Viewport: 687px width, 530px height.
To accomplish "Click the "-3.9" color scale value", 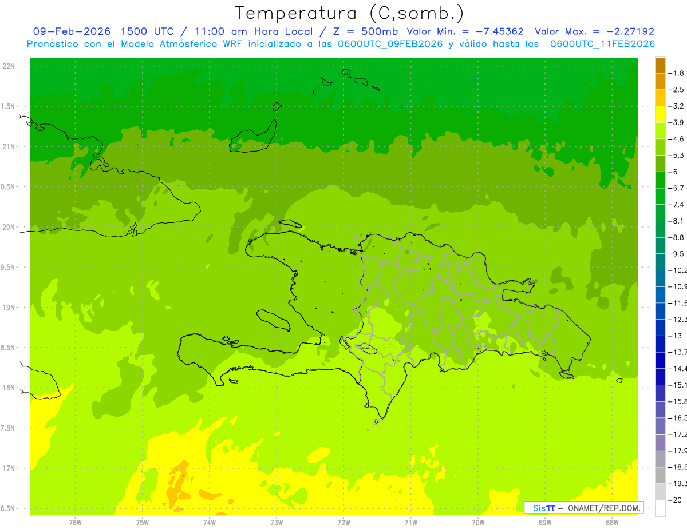I will coord(676,122).
